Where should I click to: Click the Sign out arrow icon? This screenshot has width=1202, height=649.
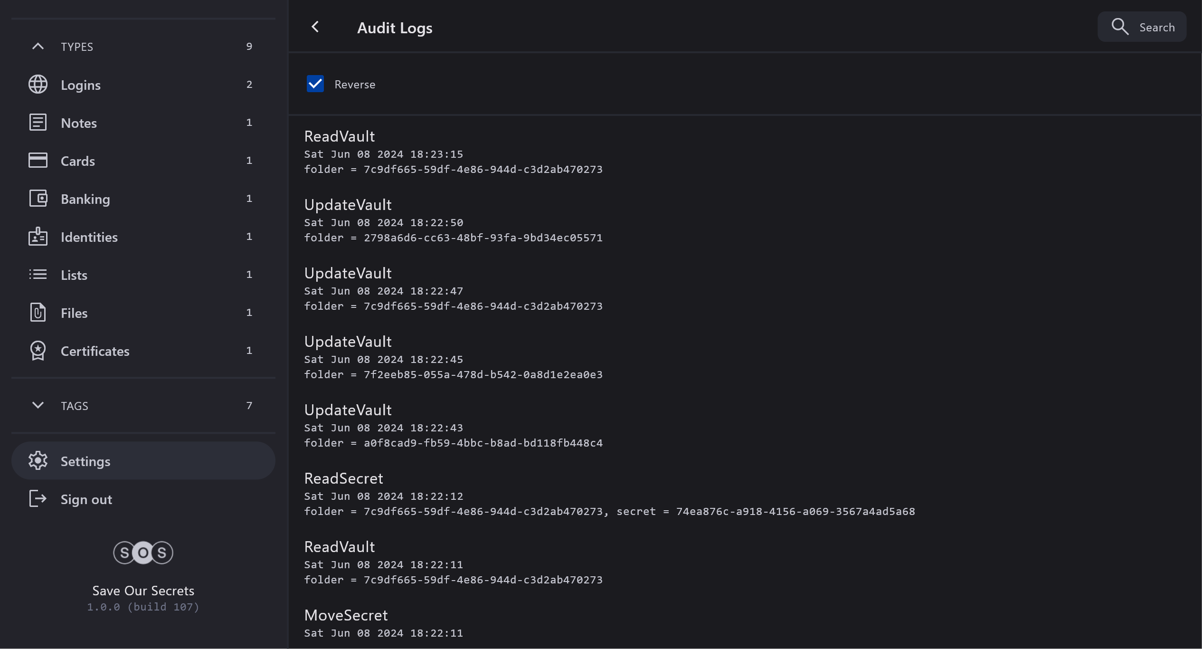[38, 499]
